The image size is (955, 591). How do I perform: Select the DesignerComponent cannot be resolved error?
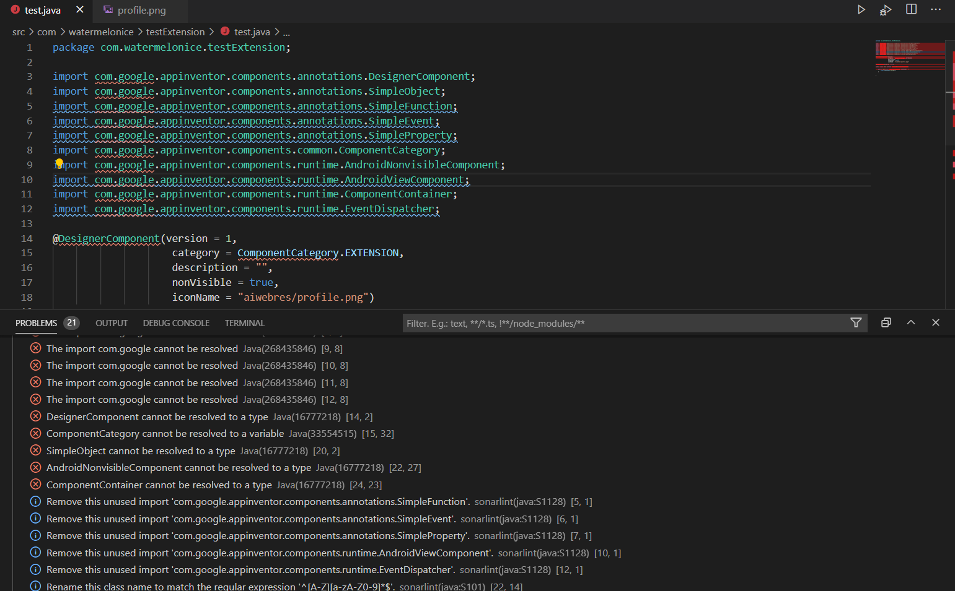pyautogui.click(x=201, y=417)
